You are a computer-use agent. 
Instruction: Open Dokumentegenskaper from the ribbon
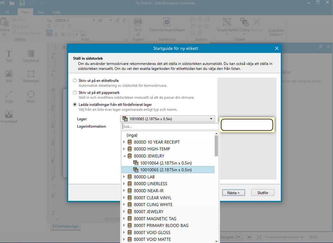click(x=167, y=25)
